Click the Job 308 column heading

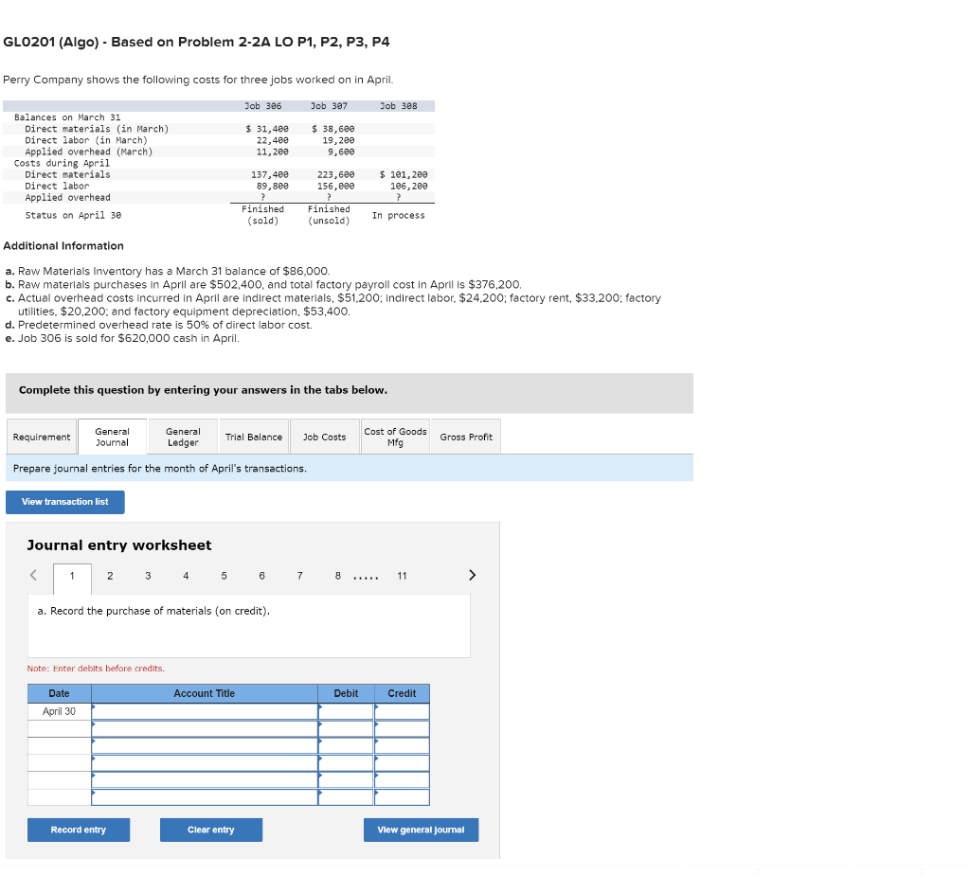tap(399, 106)
